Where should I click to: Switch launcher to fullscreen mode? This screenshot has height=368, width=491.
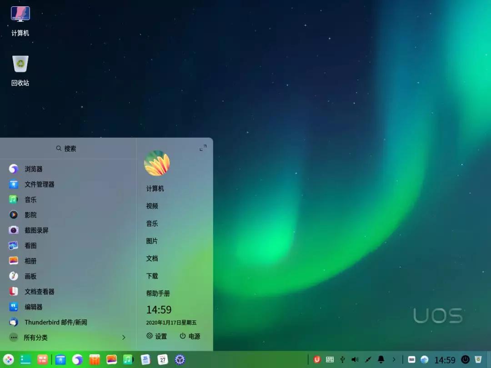point(203,147)
